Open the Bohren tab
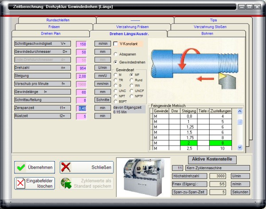 click(x=207, y=33)
